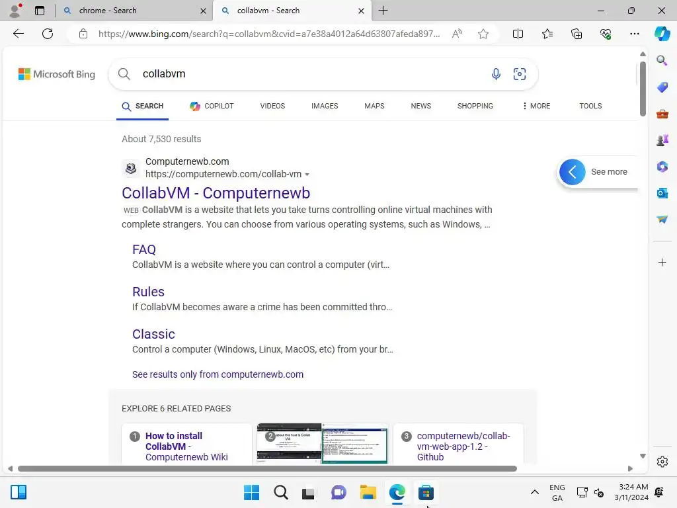Open the clock showing 3:24 AM
The width and height of the screenshot is (677, 508).
click(x=631, y=492)
